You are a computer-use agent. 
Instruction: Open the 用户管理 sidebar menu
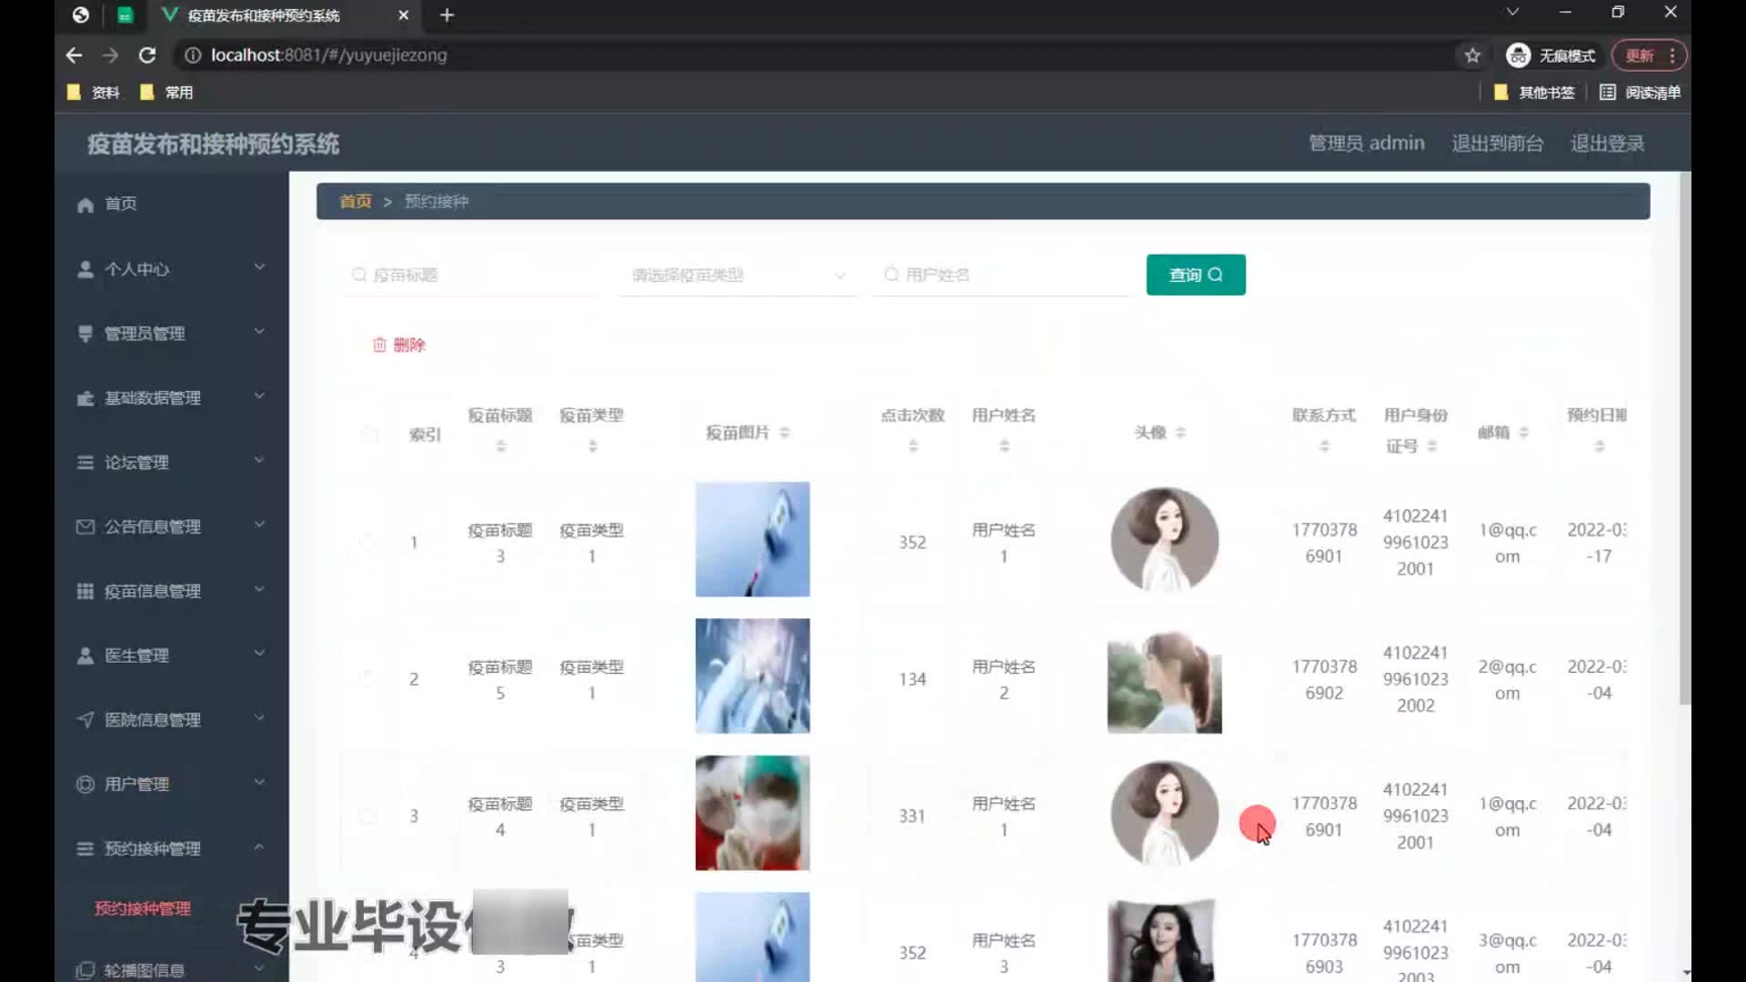171,784
